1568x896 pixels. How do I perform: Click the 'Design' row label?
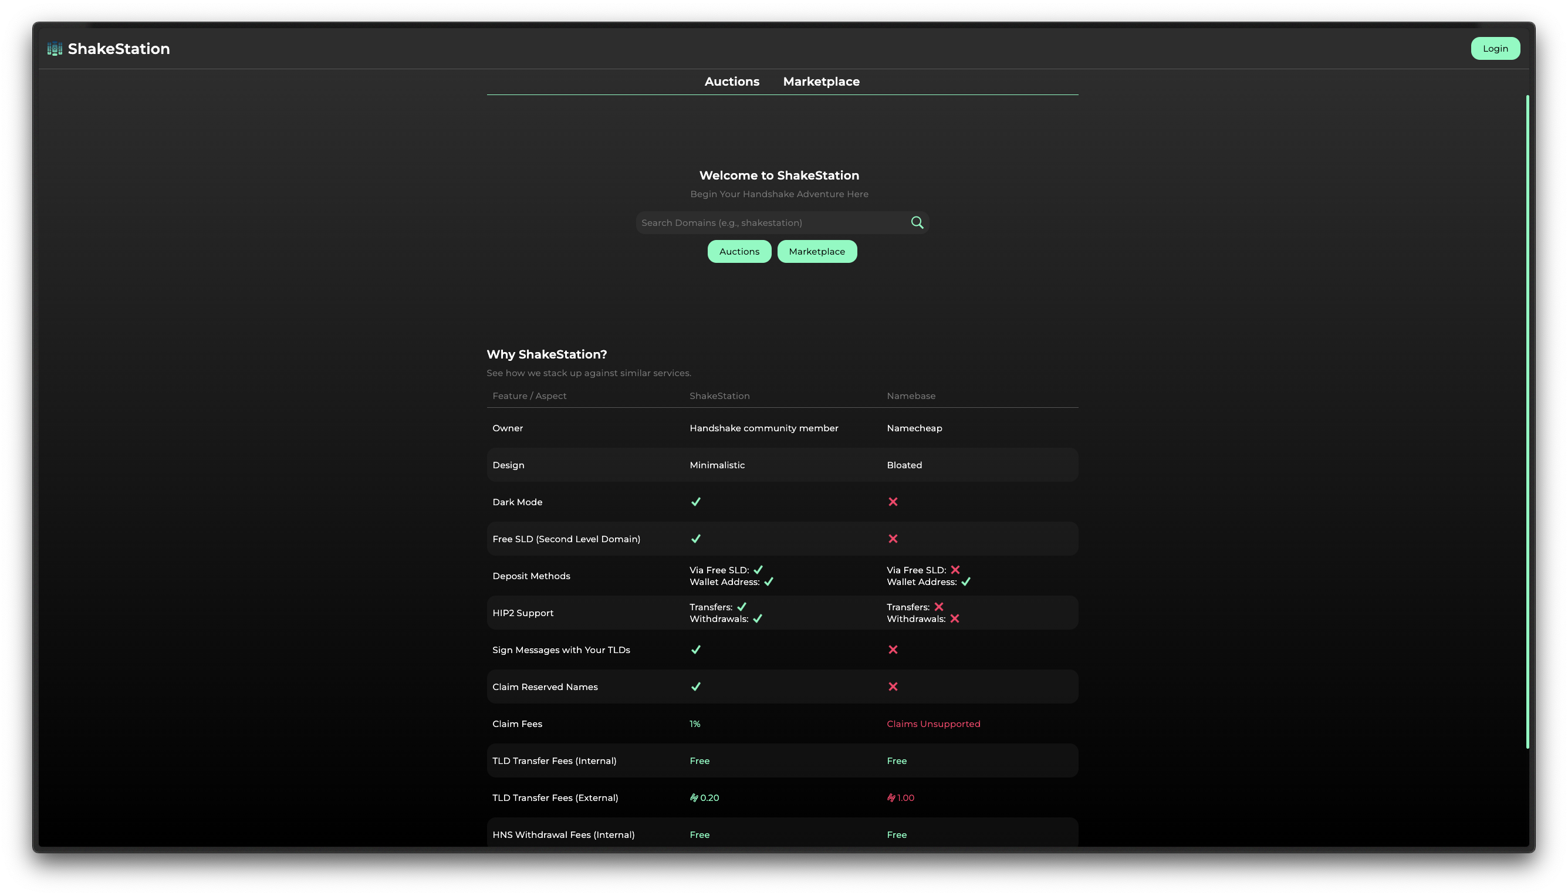click(508, 465)
